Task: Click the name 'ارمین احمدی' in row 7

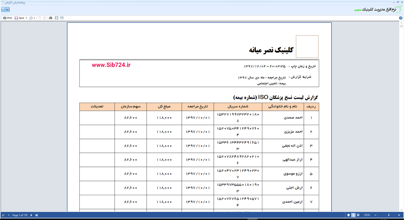Action: (x=292, y=202)
